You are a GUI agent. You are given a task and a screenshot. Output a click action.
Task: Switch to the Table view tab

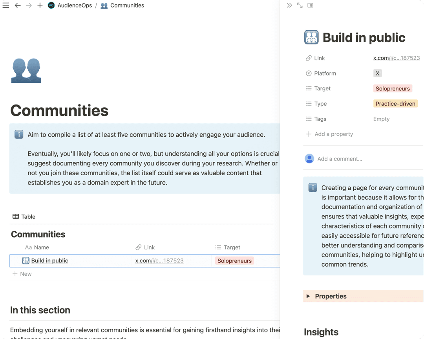tap(24, 216)
